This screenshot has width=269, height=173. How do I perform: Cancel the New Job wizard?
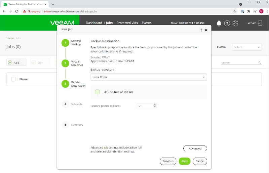coord(200,161)
